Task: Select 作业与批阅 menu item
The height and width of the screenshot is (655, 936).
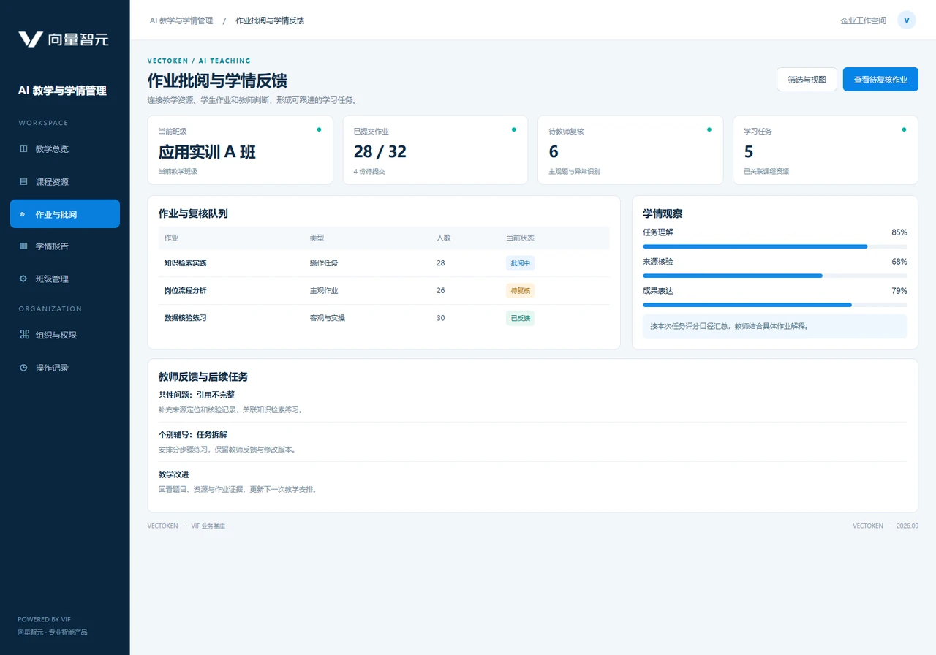Action: point(64,214)
